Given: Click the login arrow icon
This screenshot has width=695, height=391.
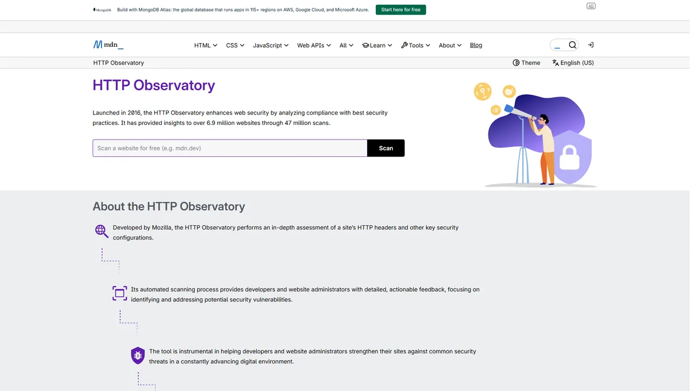Looking at the screenshot, I should tap(591, 45).
